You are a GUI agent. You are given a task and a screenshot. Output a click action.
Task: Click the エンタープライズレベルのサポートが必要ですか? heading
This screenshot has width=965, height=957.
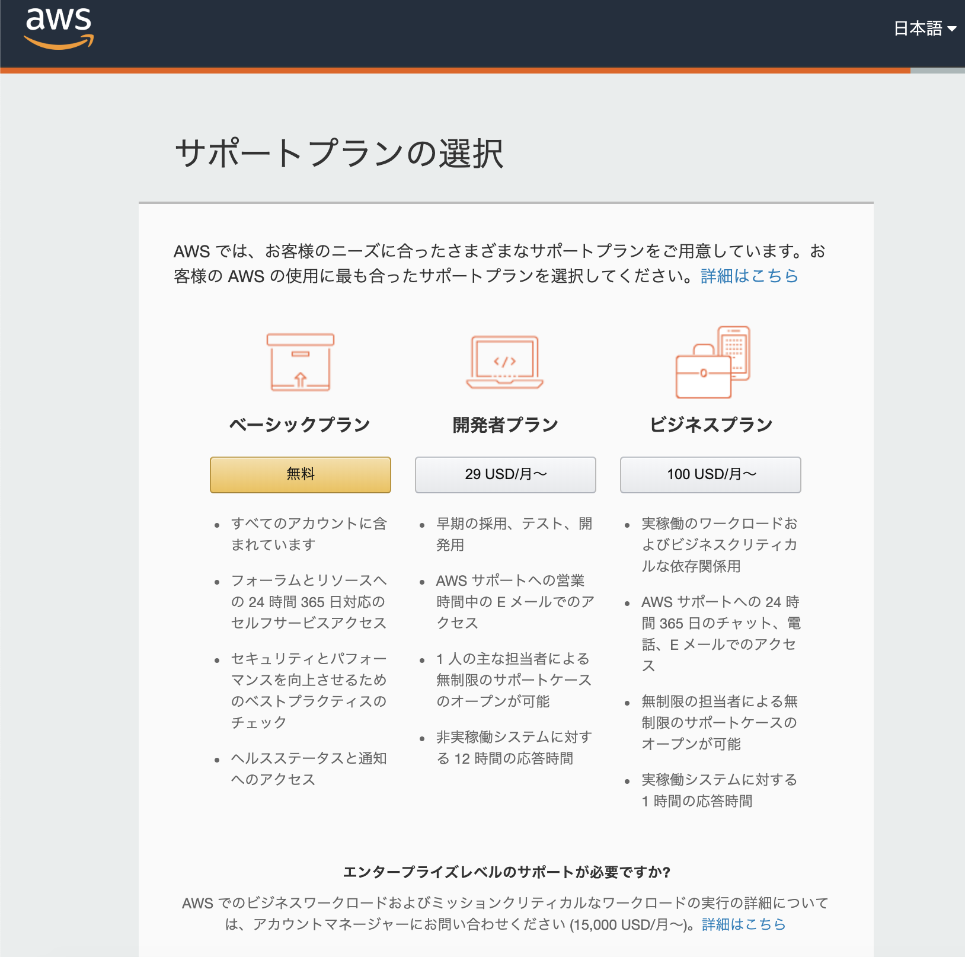(506, 872)
